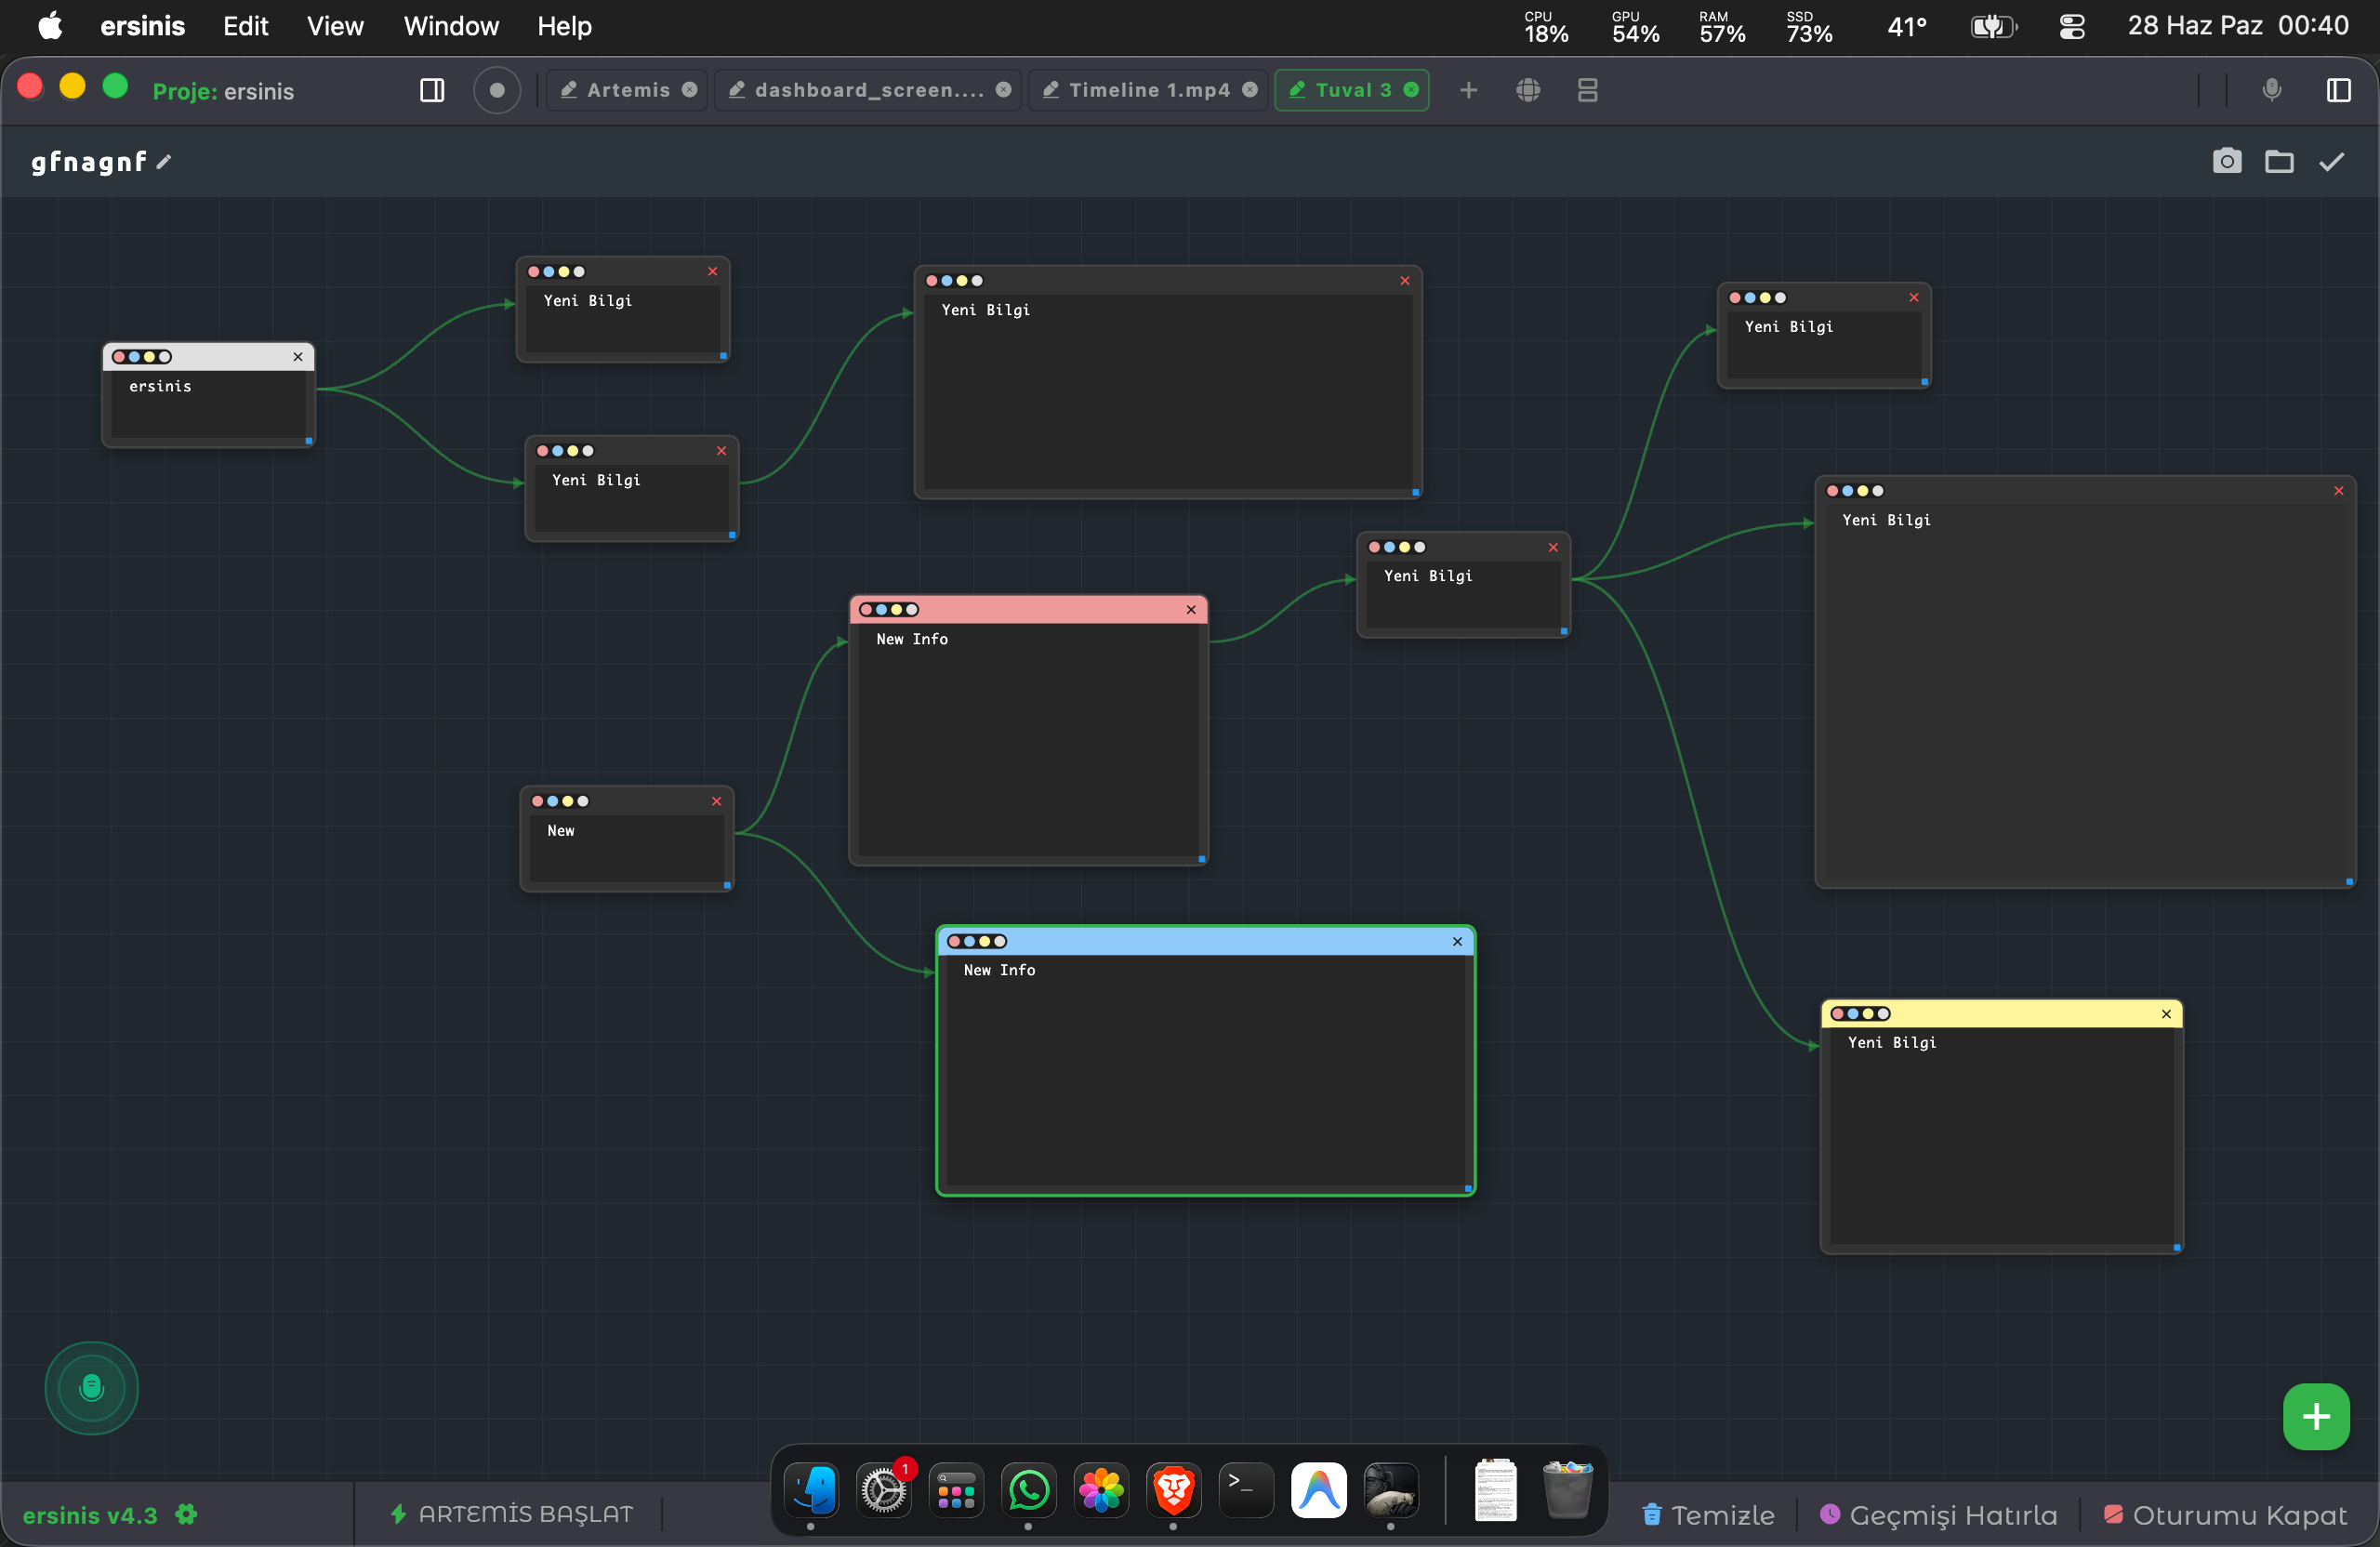Open the Help menu

click(564, 26)
